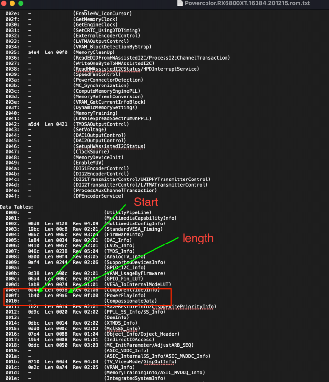Click the 1b40 offset value

tap(34, 295)
